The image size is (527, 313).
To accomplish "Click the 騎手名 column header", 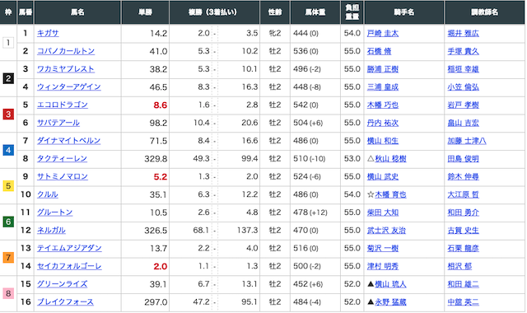I will (404, 12).
